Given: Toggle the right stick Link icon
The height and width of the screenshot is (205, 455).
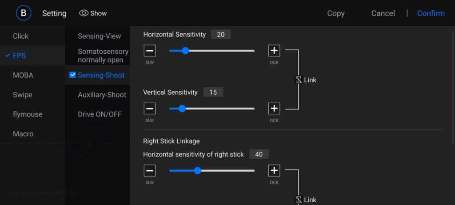Looking at the screenshot, I should [299, 200].
